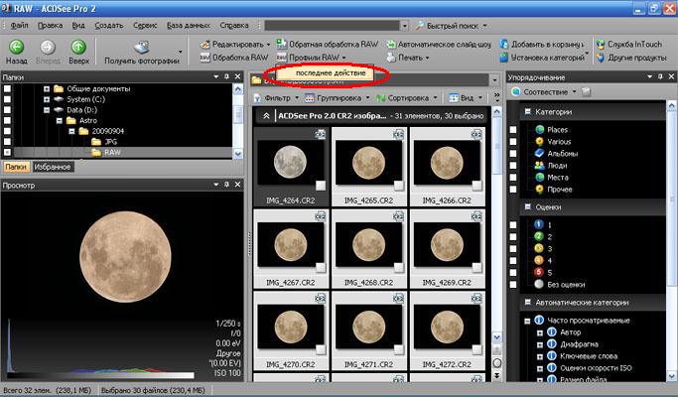This screenshot has width=678, height=397.
Task: Collapse the ACDSee Pro 2.0 CR2 group header
Action: point(266,116)
